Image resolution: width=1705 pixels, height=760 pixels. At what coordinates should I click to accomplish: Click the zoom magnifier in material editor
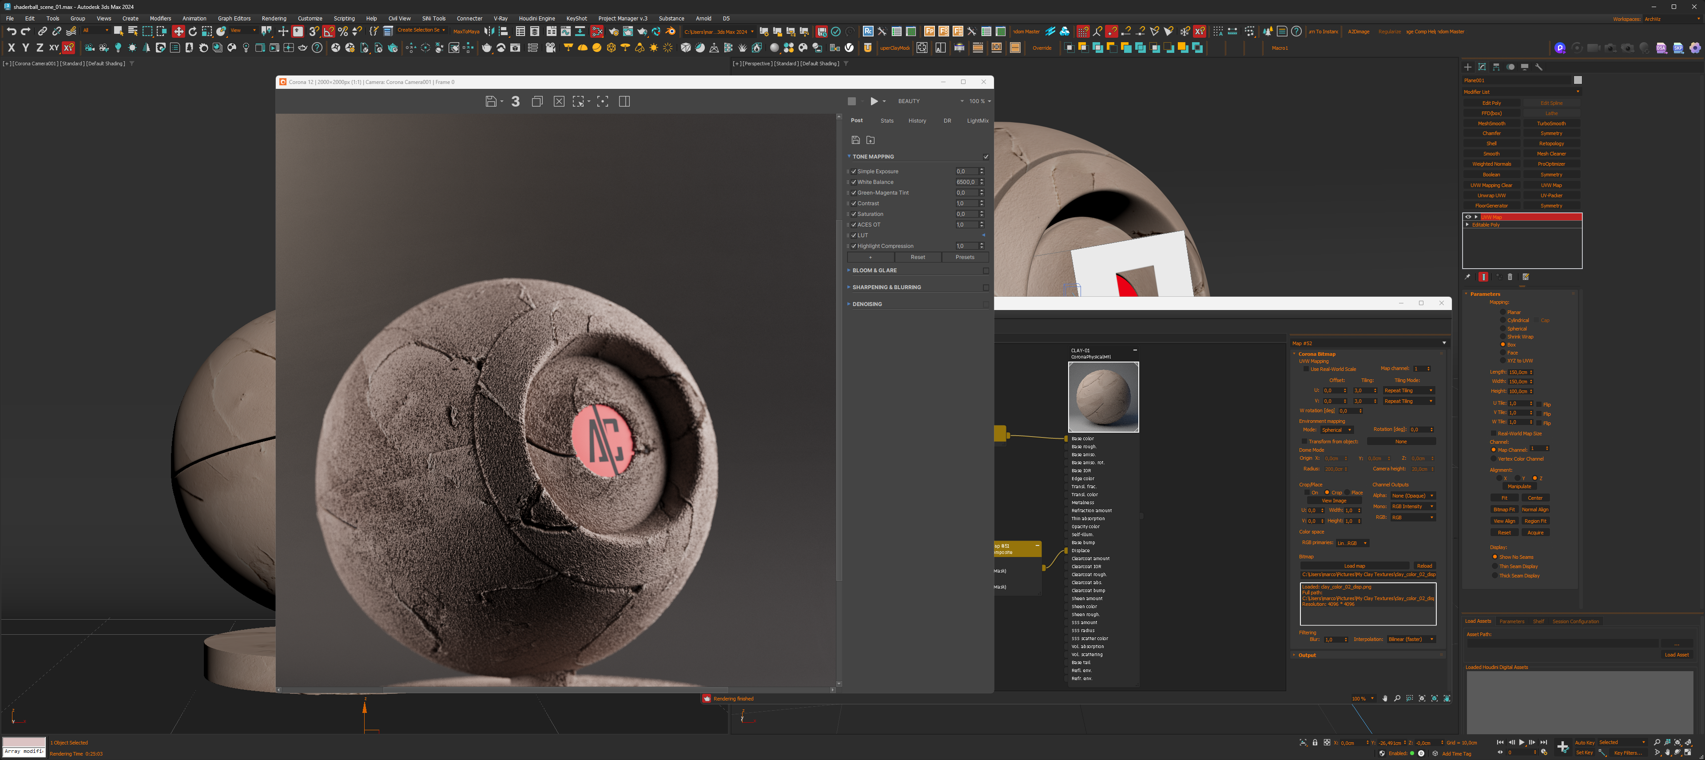click(1397, 698)
